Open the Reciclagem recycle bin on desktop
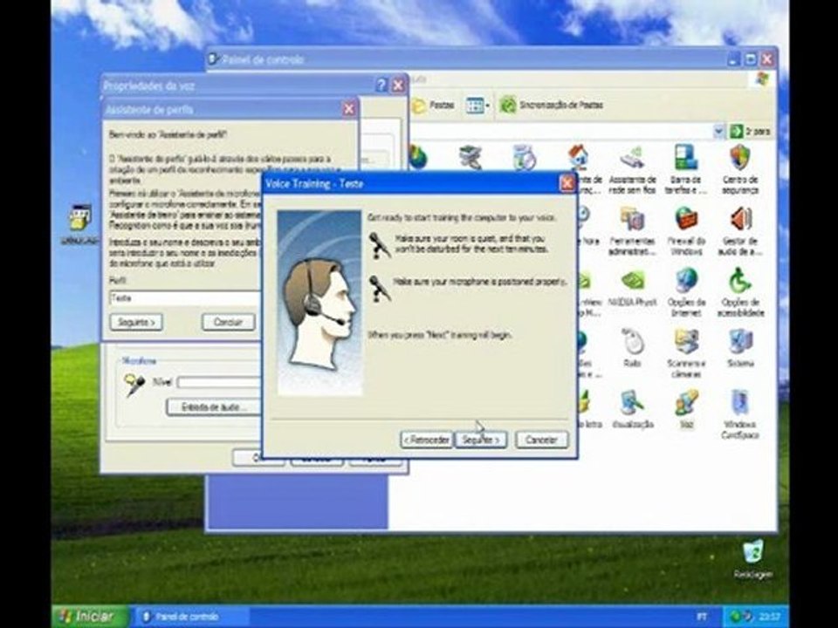This screenshot has width=838, height=628. pyautogui.click(x=752, y=559)
